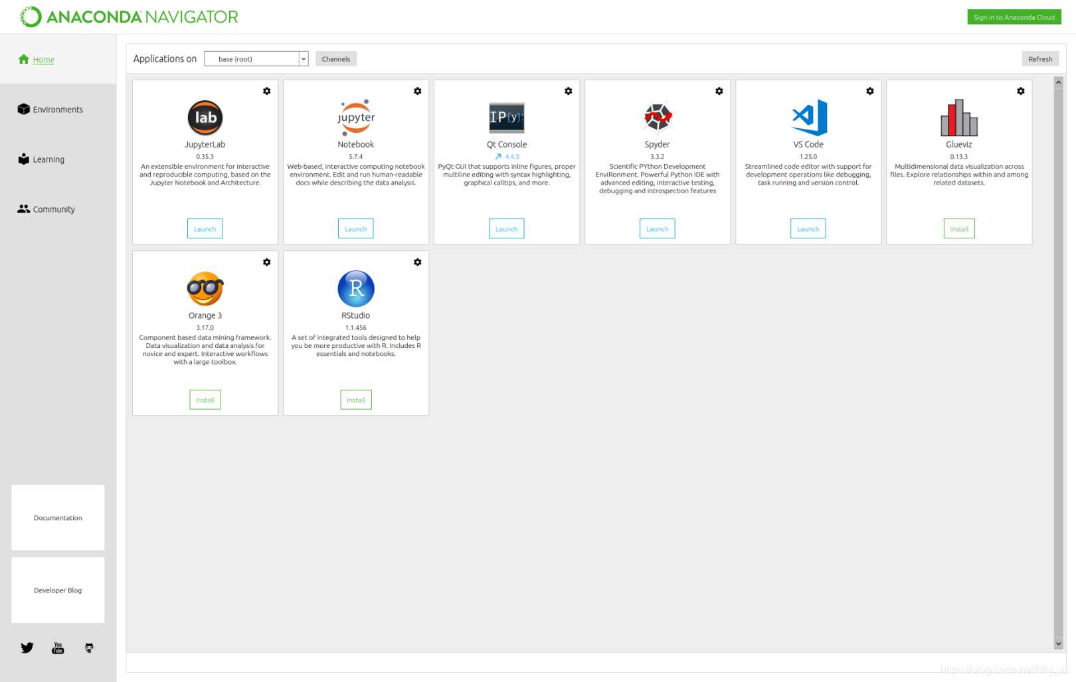Click the Channels button

point(336,58)
